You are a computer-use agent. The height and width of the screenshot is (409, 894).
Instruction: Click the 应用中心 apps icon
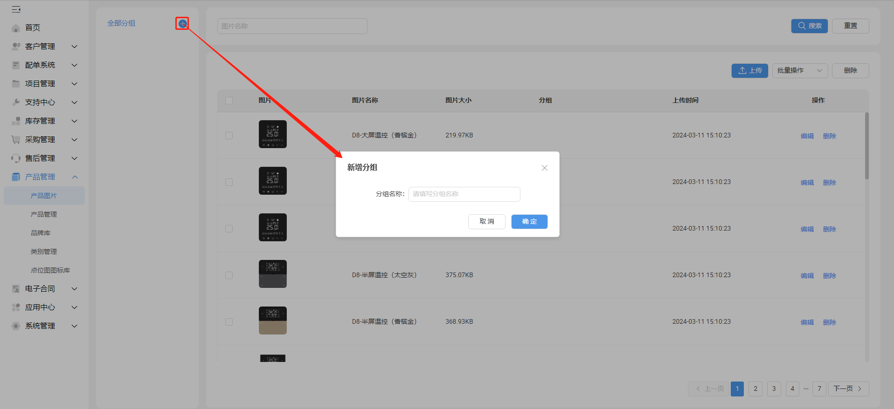(16, 307)
